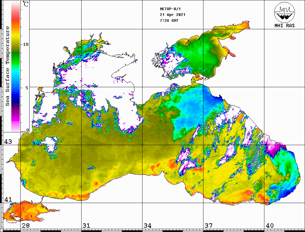
Task: Click the time '7:26 GMT'
Action: pyautogui.click(x=169, y=20)
